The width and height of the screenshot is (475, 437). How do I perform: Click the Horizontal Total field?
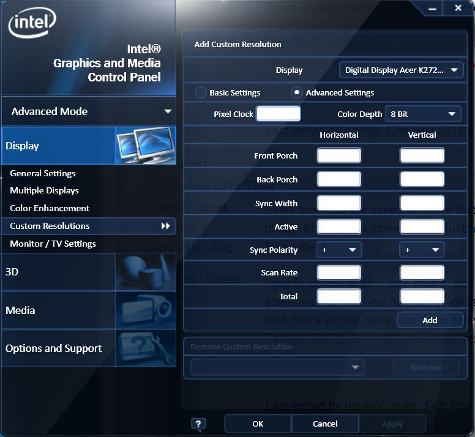pyautogui.click(x=339, y=296)
